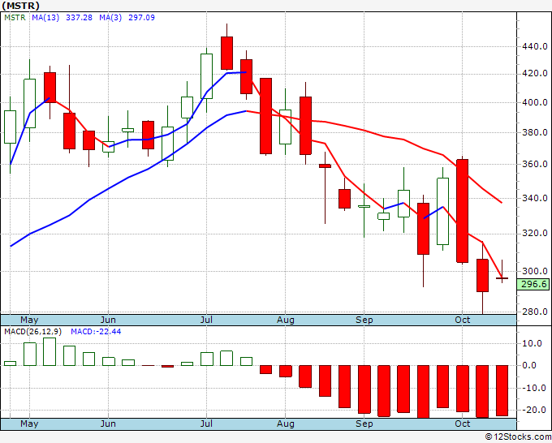This screenshot has height=443, width=552.
Task: Click the 0.0 MACD axis label
Action: 529,365
